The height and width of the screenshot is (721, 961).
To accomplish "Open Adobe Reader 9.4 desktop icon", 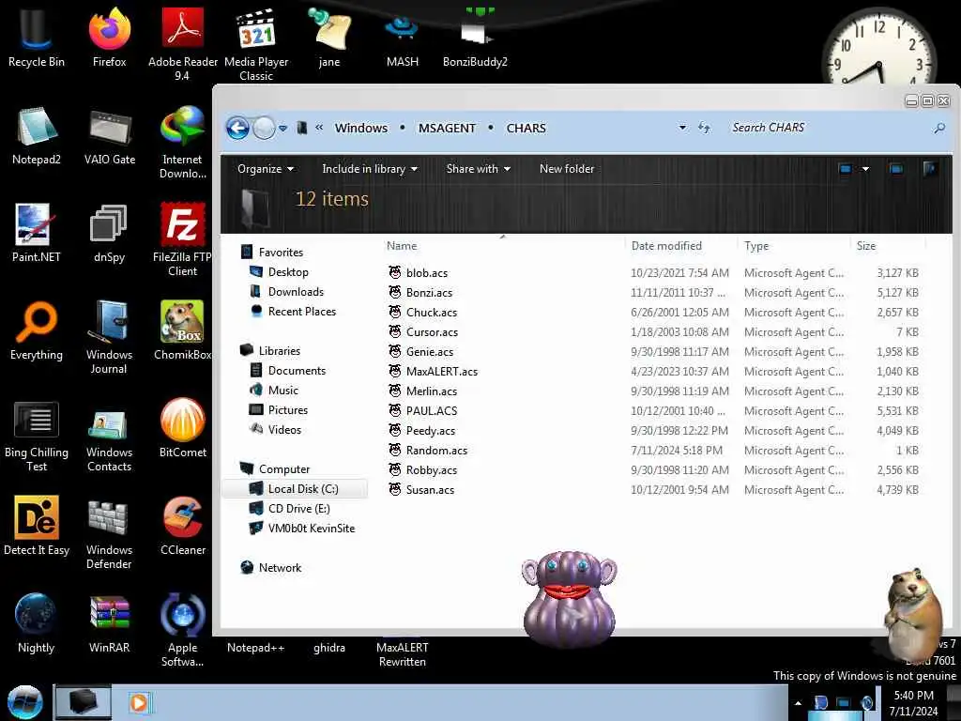I will coord(182,44).
